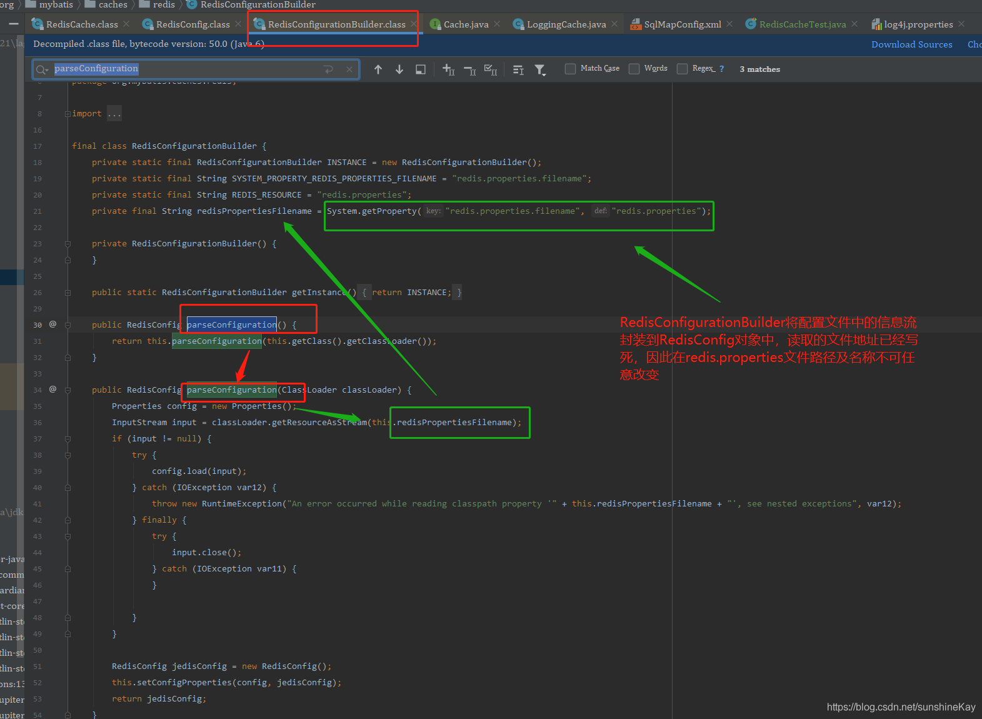Collapse the finally block on line 42
982x719 pixels.
coord(68,520)
